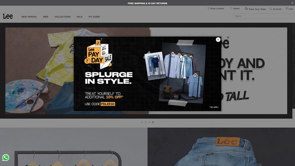Open the New Arrival menu
This screenshot has width=295, height=166.
point(29,17)
